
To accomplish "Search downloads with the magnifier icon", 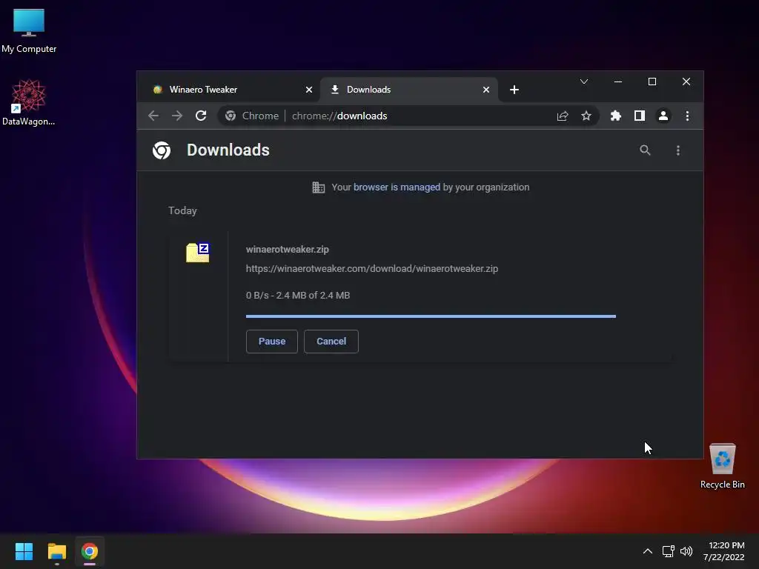I will [645, 150].
